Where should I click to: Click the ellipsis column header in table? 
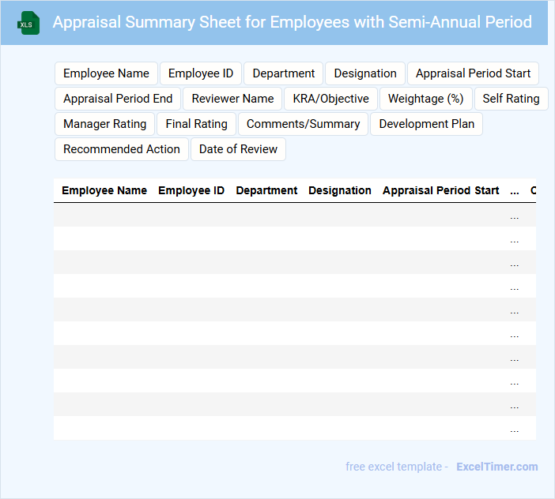[x=515, y=190]
